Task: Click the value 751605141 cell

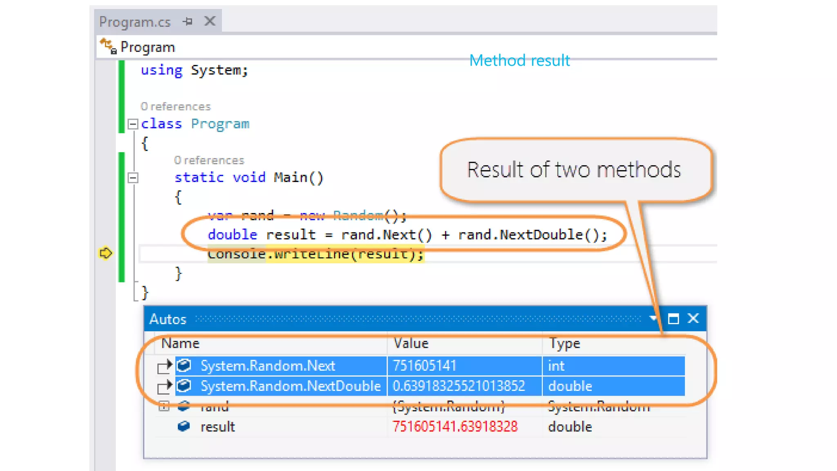Action: [x=465, y=366]
